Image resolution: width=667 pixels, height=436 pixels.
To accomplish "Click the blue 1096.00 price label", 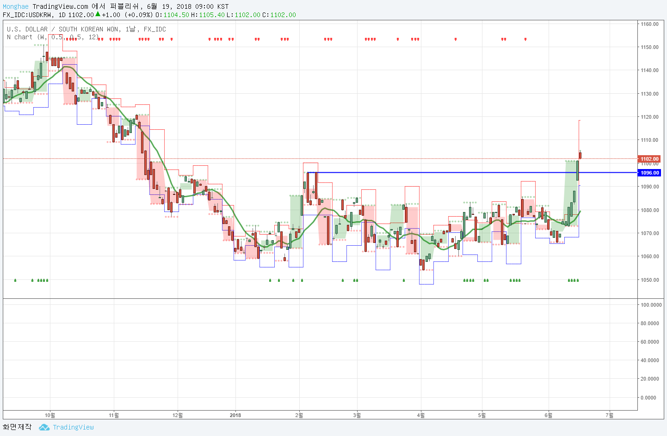I will (x=649, y=173).
